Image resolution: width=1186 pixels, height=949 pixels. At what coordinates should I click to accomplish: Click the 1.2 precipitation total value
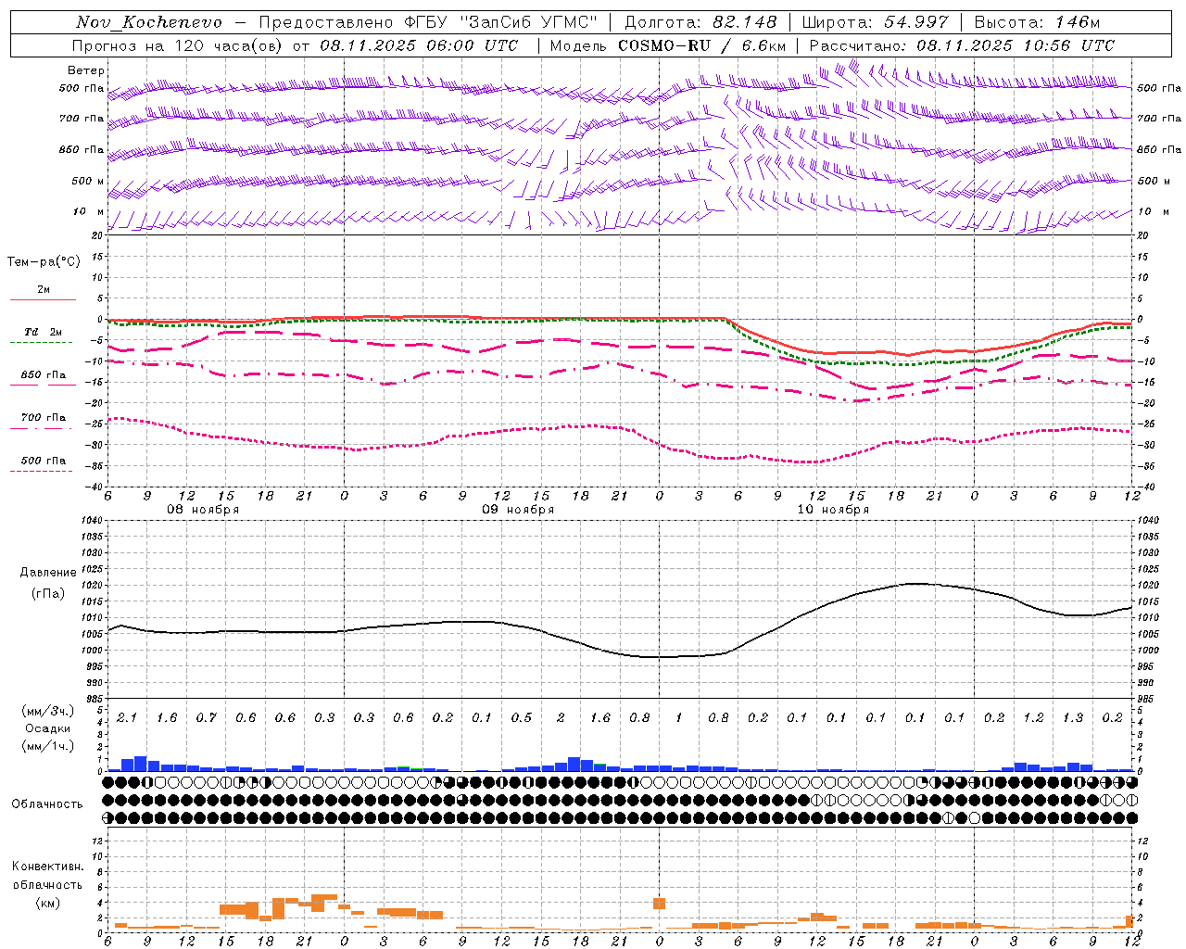coord(1033,718)
